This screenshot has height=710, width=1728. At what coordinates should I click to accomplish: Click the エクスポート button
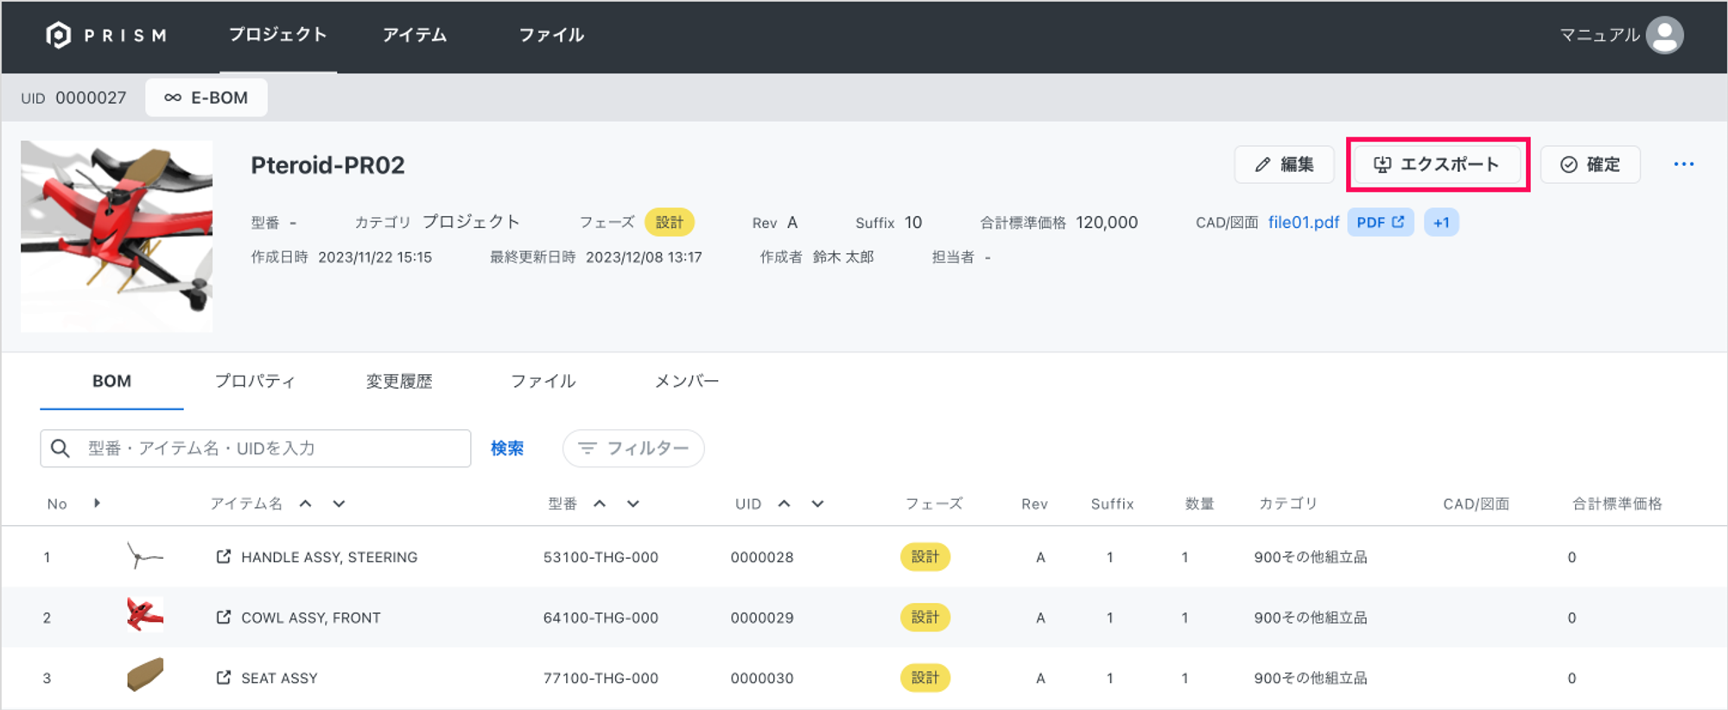(1437, 164)
